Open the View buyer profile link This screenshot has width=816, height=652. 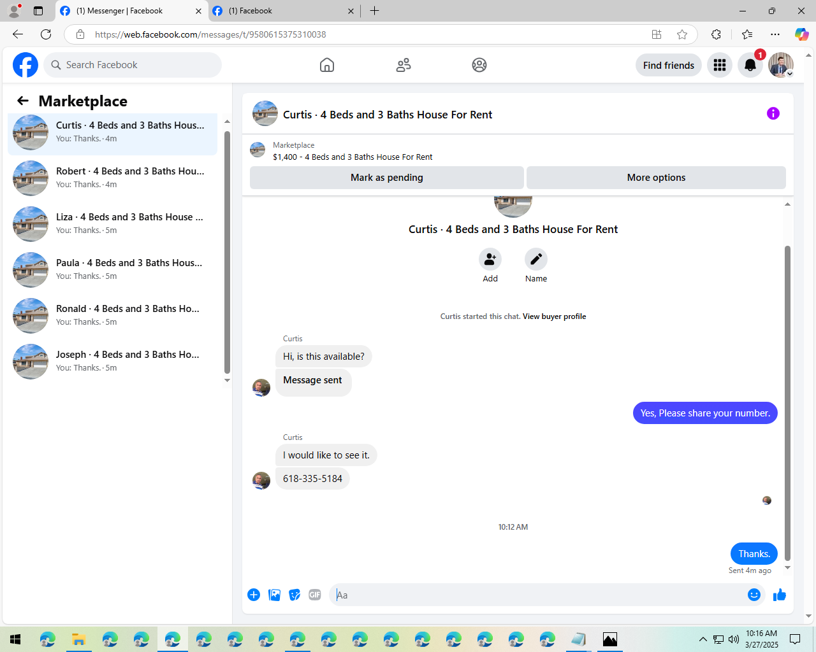pyautogui.click(x=554, y=316)
